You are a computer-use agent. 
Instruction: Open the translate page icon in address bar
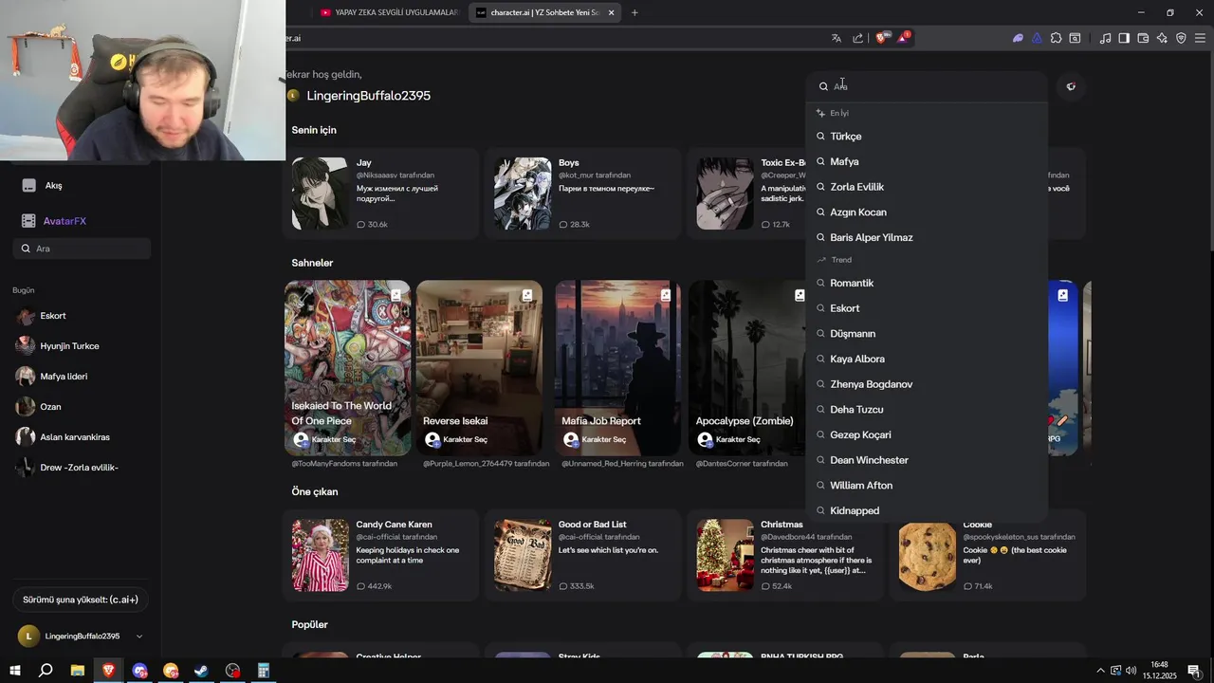click(836, 38)
